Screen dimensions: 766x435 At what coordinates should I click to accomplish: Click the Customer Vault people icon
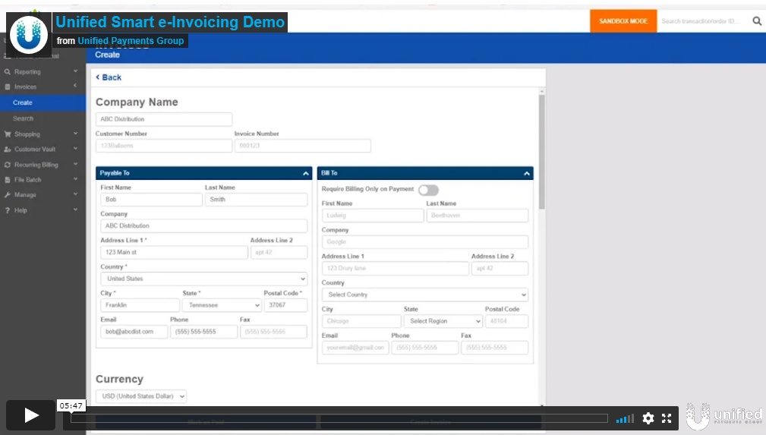coord(8,149)
